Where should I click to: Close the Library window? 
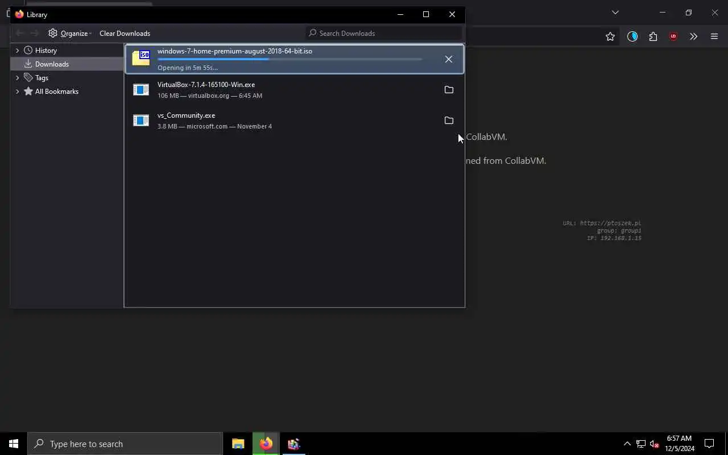click(452, 14)
